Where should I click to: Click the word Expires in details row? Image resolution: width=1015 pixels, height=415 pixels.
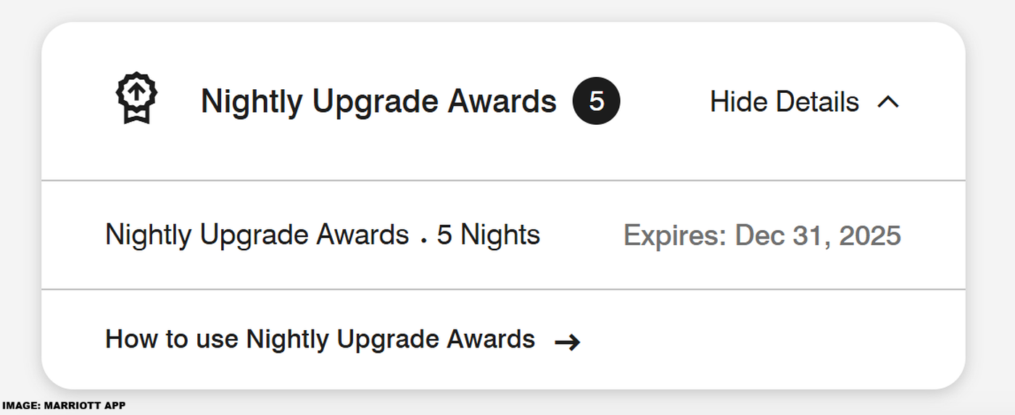click(674, 236)
